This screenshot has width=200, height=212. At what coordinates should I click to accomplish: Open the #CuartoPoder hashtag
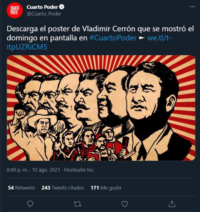pyautogui.click(x=113, y=38)
